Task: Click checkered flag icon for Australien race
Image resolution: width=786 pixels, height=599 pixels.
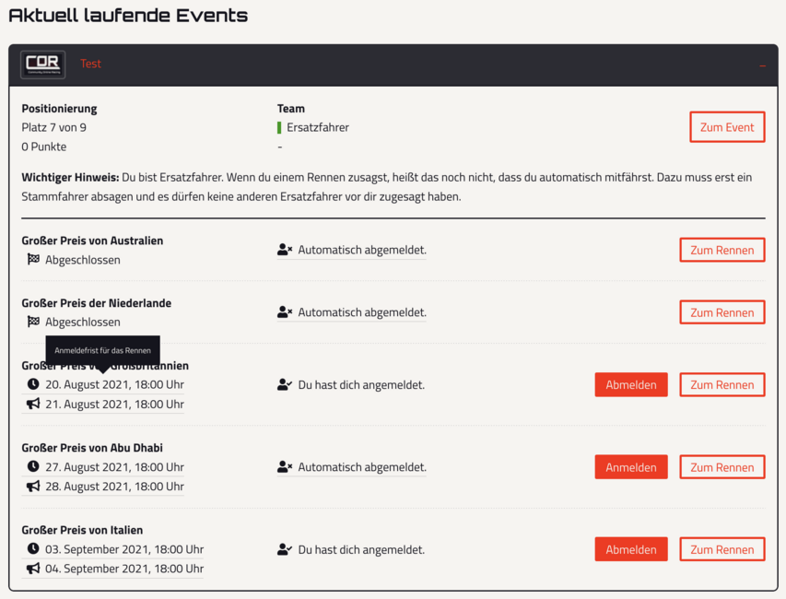Action: 34,260
